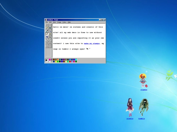Select the Pick Color eyedropper tool

(47, 31)
